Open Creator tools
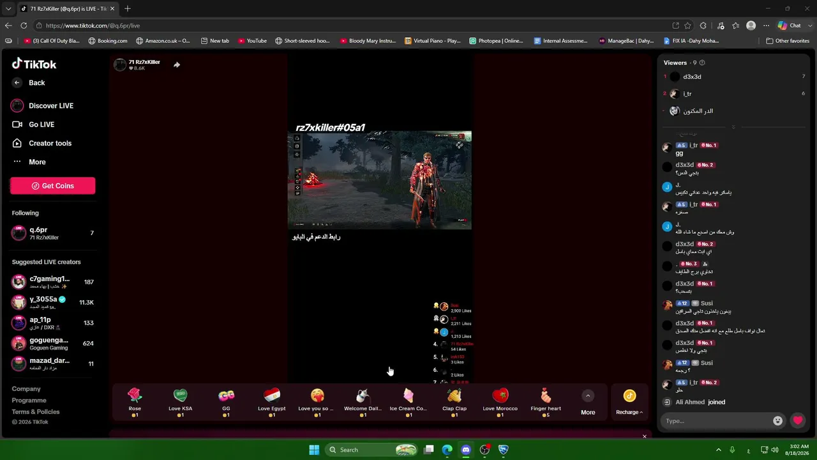Screen dimensions: 817x460 click(42, 143)
